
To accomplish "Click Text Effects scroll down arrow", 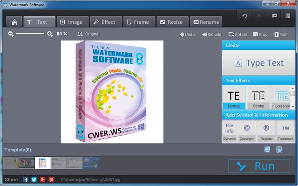I will point(293,107).
